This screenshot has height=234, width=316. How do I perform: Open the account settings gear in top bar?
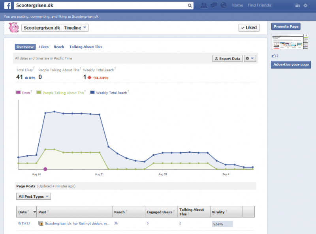click(305, 6)
